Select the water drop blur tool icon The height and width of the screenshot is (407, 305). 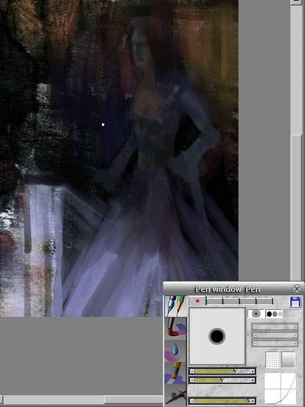tap(175, 351)
